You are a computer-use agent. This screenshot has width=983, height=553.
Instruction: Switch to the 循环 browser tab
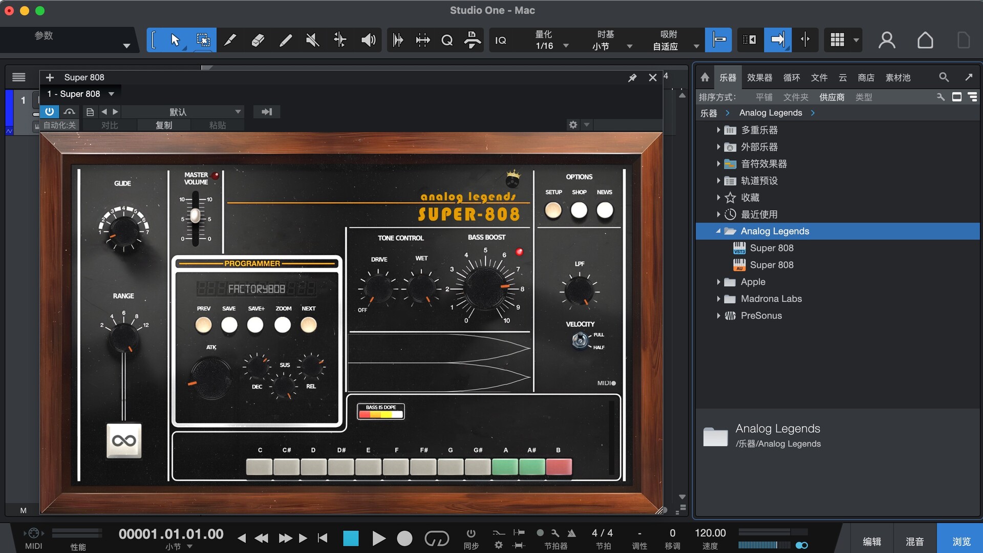tap(792, 77)
